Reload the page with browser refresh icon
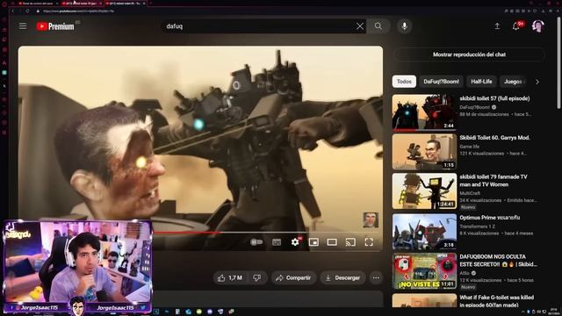 27,11
